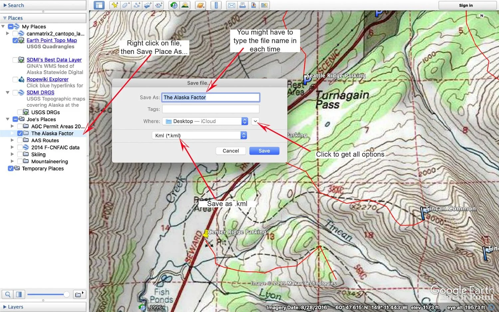Open the SDMI DRGS link
Image resolution: width=499 pixels, height=312 pixels.
pos(40,92)
